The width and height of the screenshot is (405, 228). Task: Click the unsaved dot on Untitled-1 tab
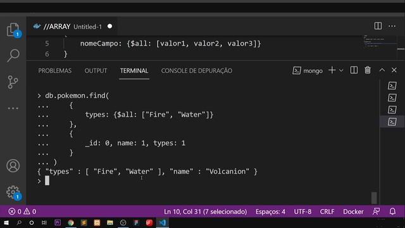pos(109,27)
